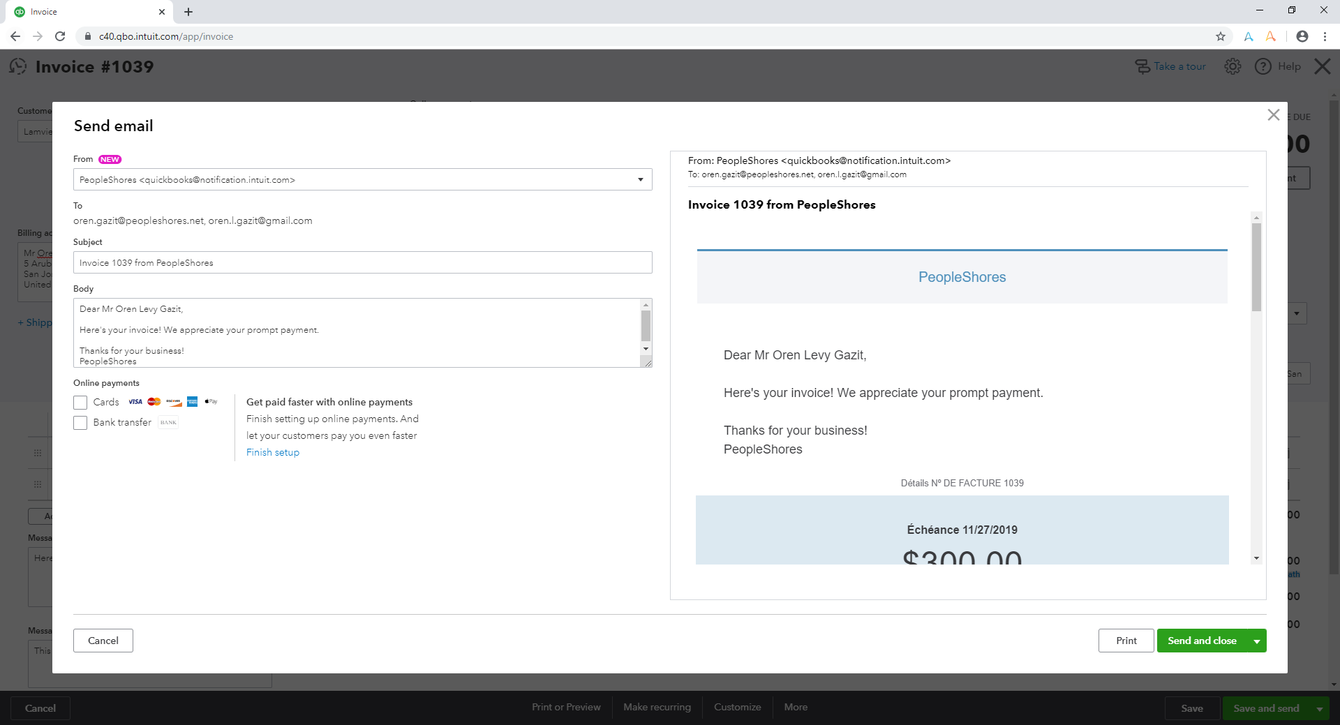
Task: Click Détails N° DE FACTURE 1039 text
Action: click(962, 483)
